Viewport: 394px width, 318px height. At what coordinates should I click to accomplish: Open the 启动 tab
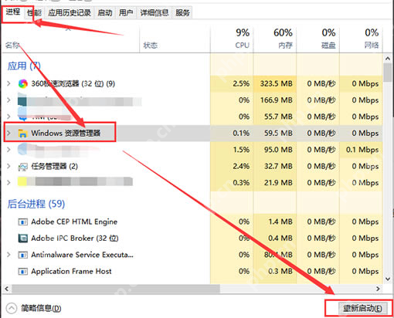coord(105,12)
